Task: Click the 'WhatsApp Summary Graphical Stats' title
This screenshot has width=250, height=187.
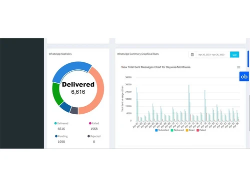Action: click(138, 54)
